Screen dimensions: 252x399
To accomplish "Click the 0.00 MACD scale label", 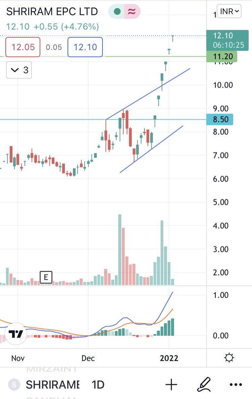I will coord(221,336).
